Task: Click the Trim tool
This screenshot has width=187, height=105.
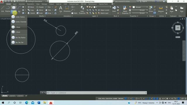Action: pyautogui.click(x=48, y=7)
